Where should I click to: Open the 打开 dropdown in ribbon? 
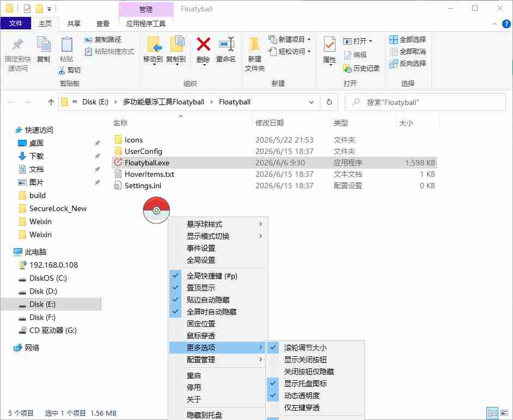(x=358, y=41)
